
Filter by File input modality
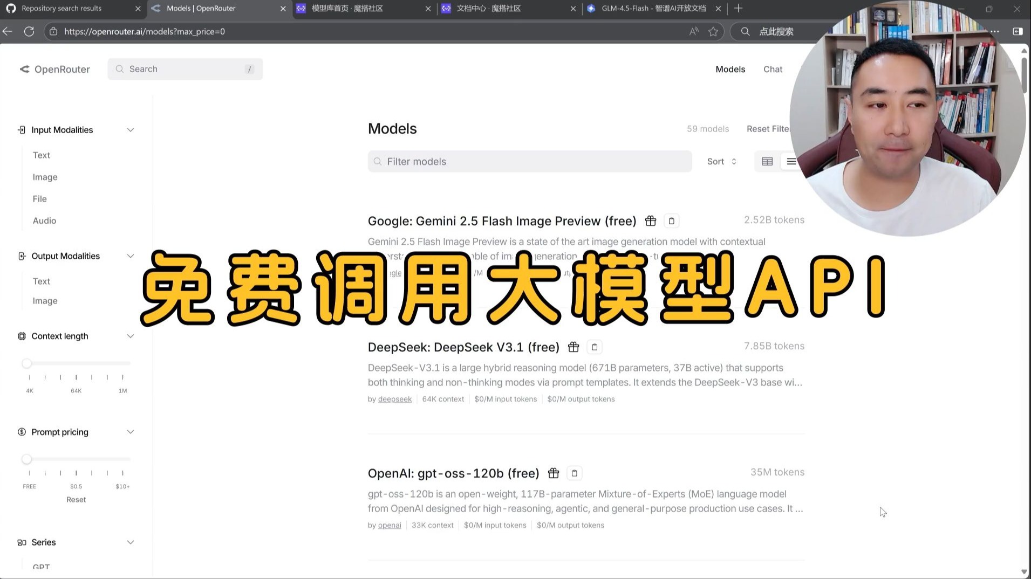[x=40, y=199]
